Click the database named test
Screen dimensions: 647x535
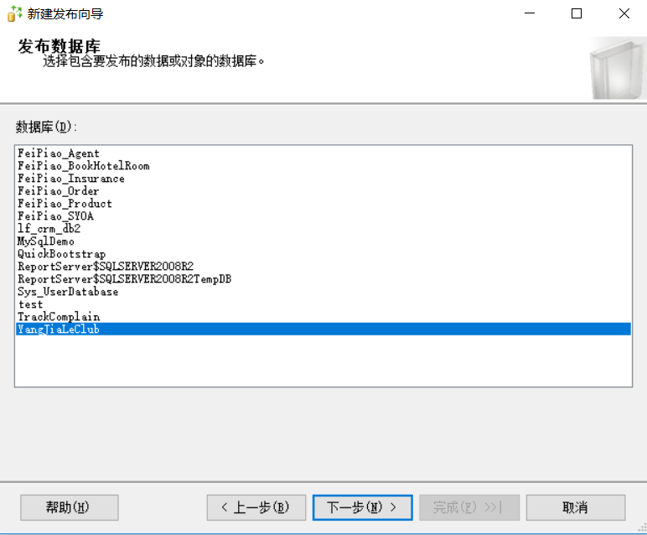[x=30, y=304]
